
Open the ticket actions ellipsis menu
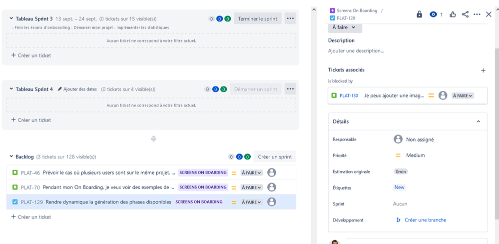[x=477, y=14]
